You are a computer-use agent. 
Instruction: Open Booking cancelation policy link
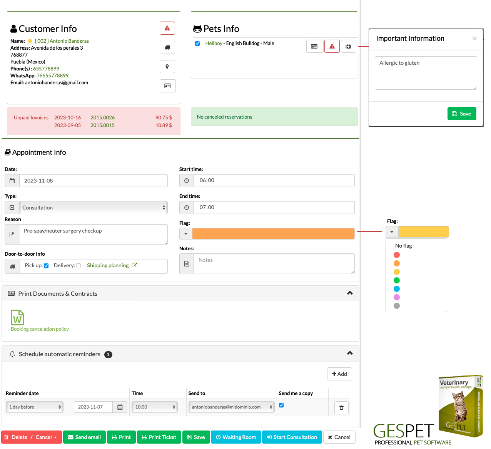pos(40,329)
